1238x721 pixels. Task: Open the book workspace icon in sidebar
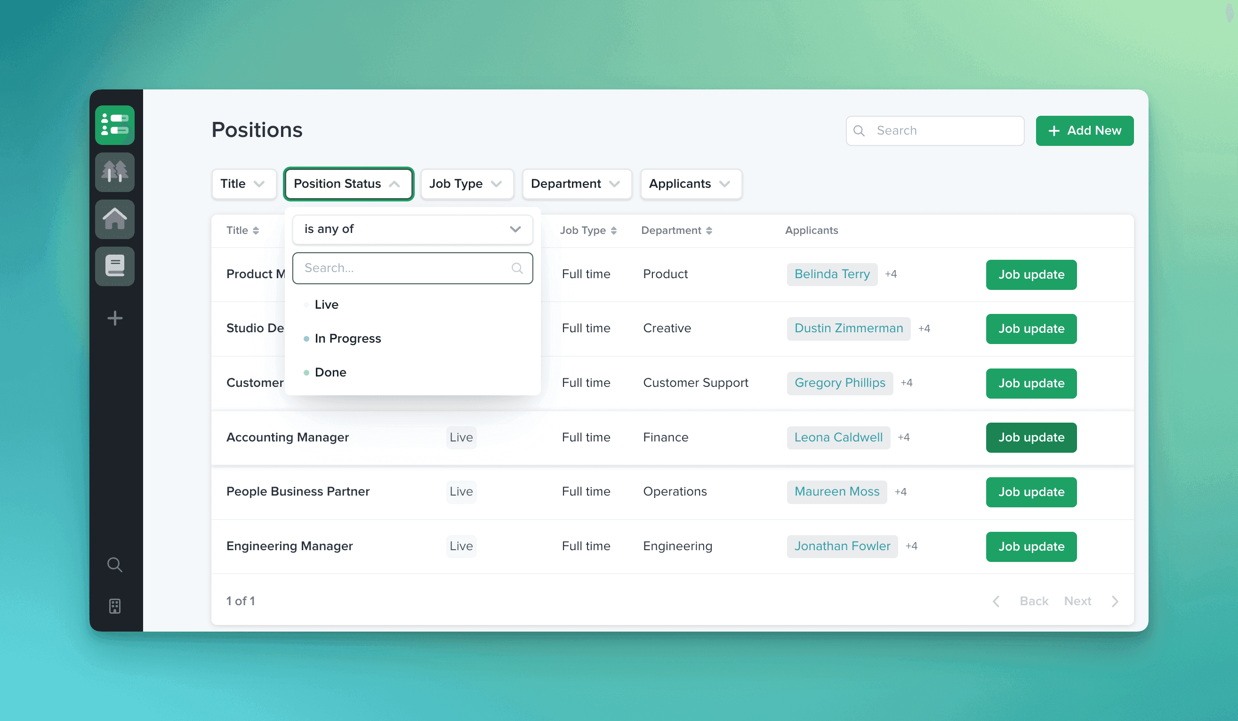tap(114, 266)
